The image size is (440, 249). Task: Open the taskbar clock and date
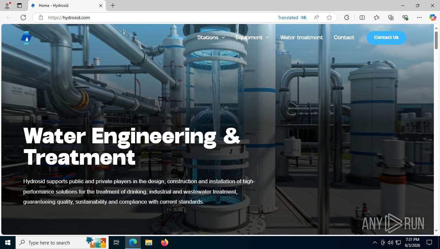[x=412, y=243]
